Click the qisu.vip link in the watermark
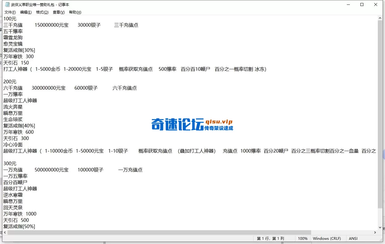Image resolution: width=385 pixels, height=244 pixels. tap(220, 122)
